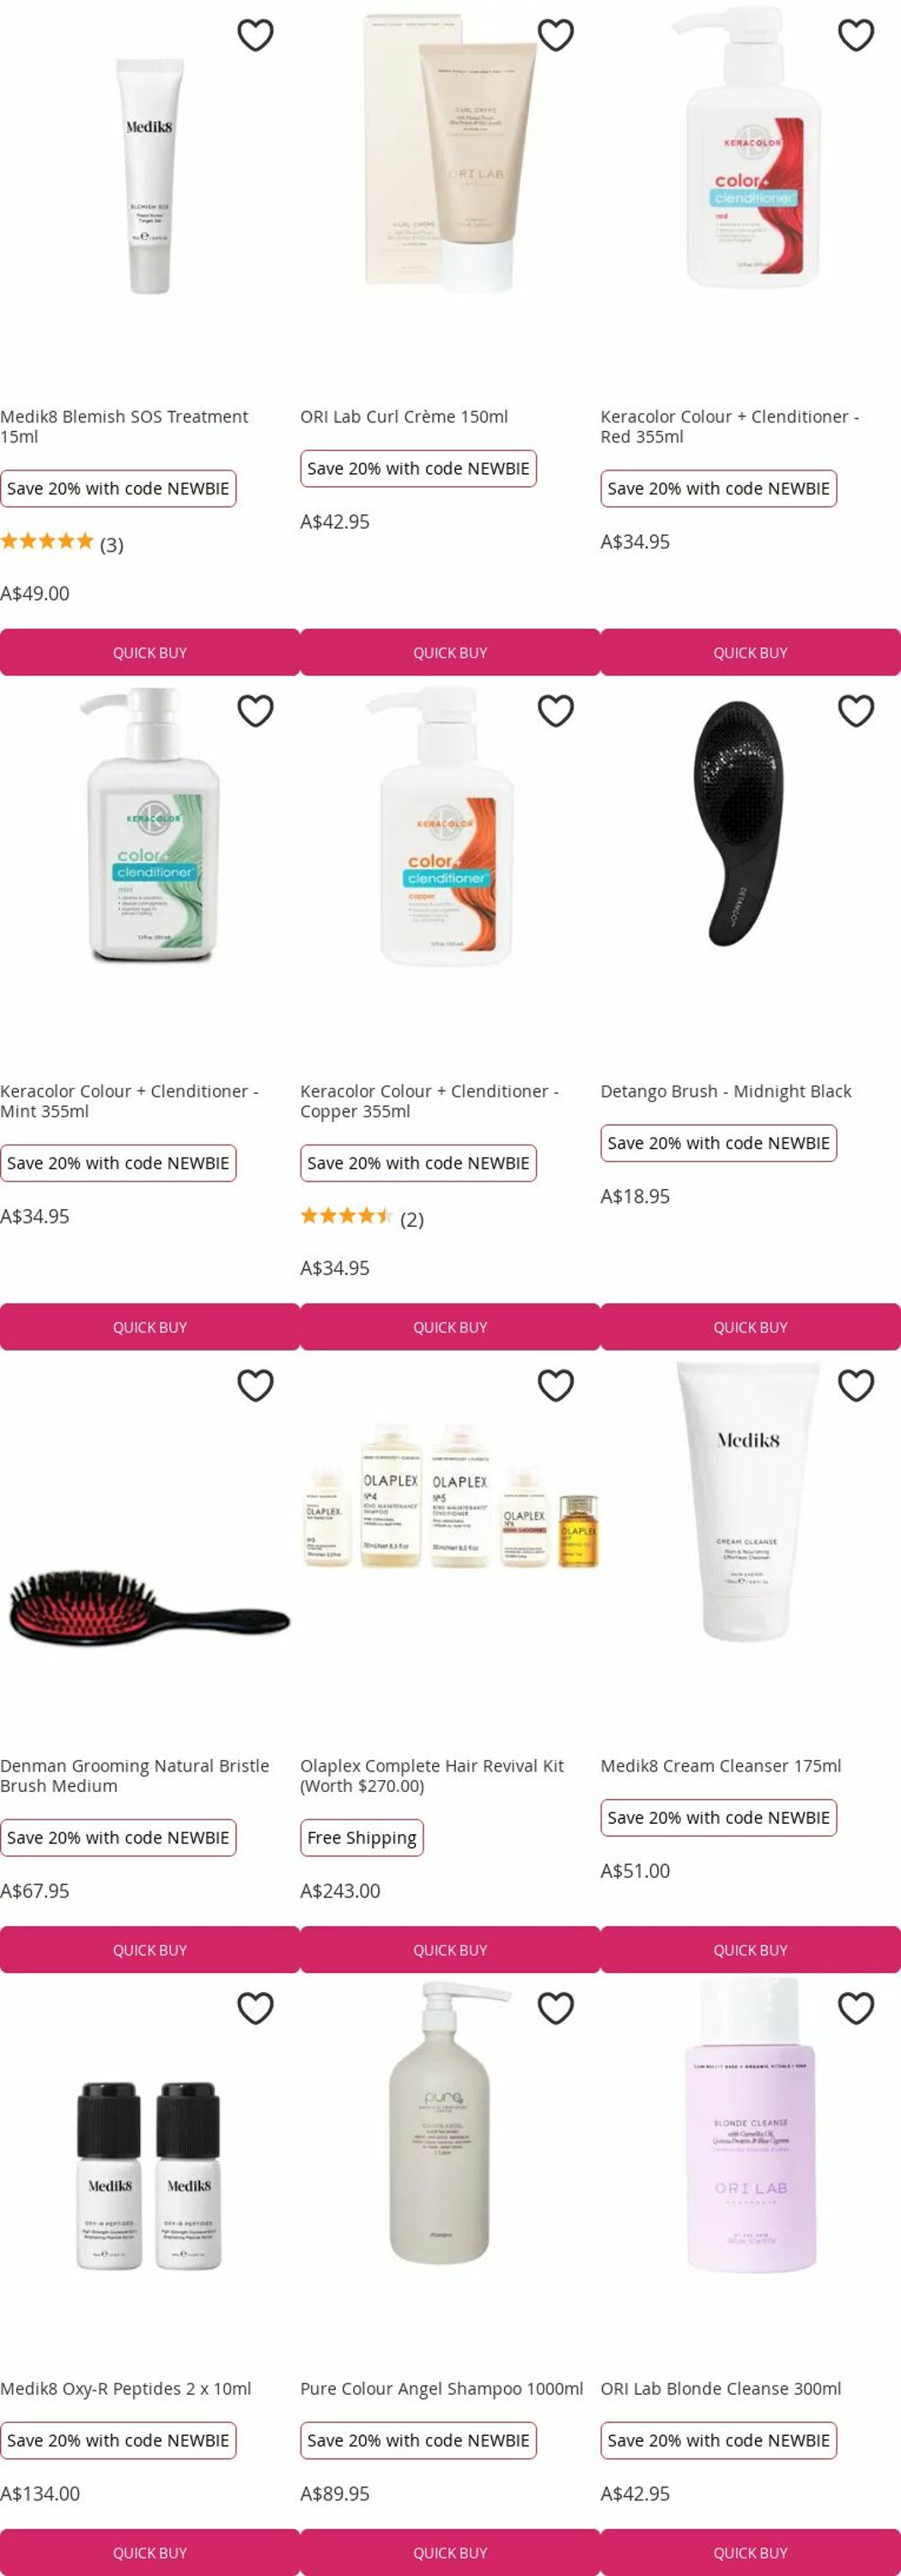
Task: Favorite the Medik8 Cream Cleanser heart icon
Action: pos(856,1385)
